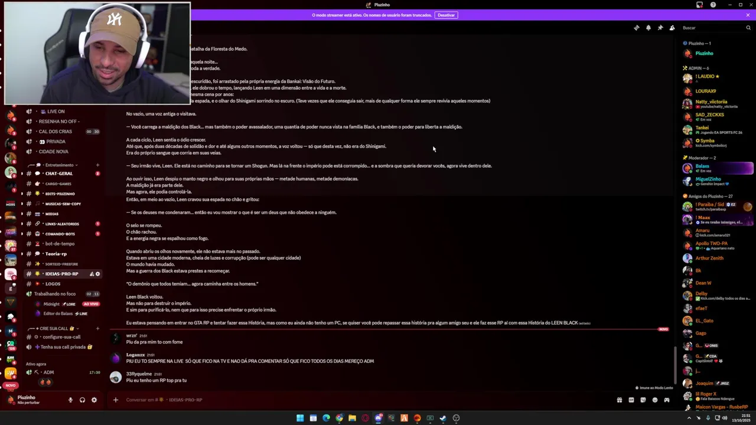Add a channel to Entretenimento category
756x425 pixels.
point(97,165)
